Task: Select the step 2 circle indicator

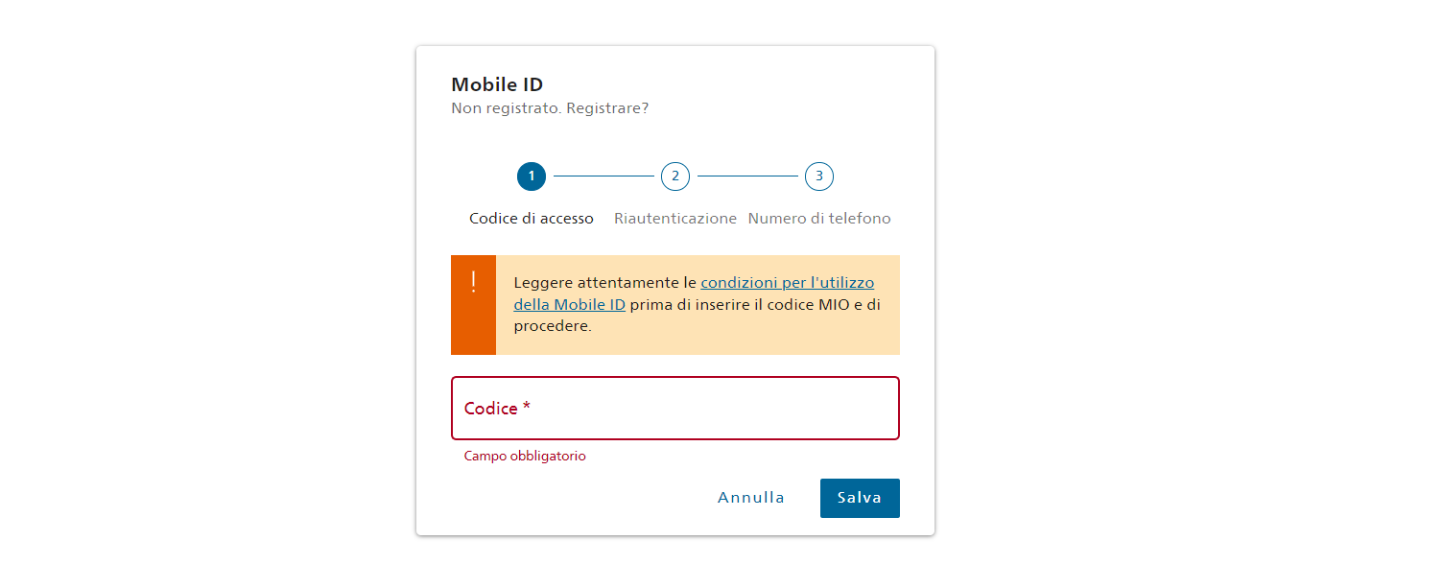Action: click(675, 176)
